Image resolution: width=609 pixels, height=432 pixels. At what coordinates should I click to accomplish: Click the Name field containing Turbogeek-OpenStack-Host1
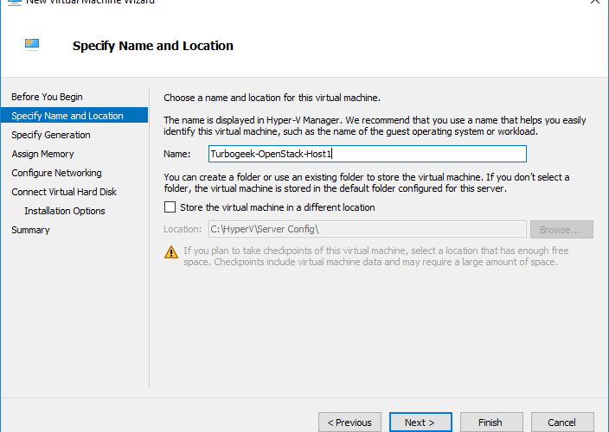(x=368, y=154)
